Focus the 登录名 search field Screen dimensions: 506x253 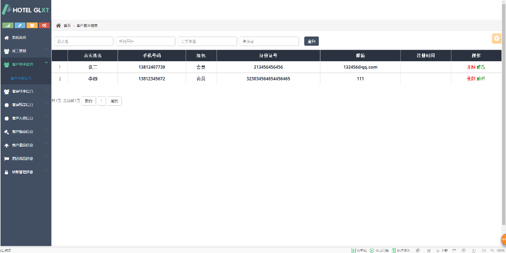[x=84, y=41]
